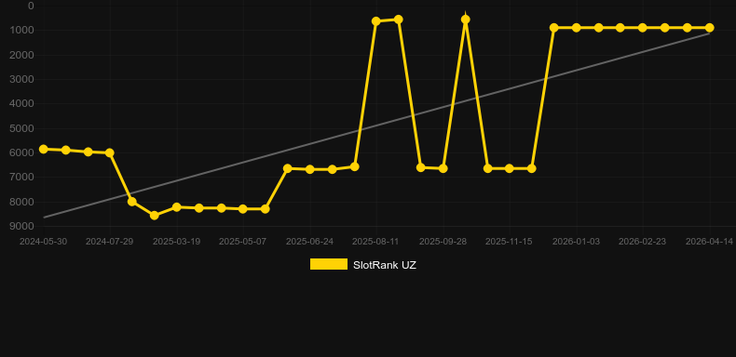Click the x-axis label 2024-07-29
This screenshot has width=736, height=357.
(x=109, y=242)
